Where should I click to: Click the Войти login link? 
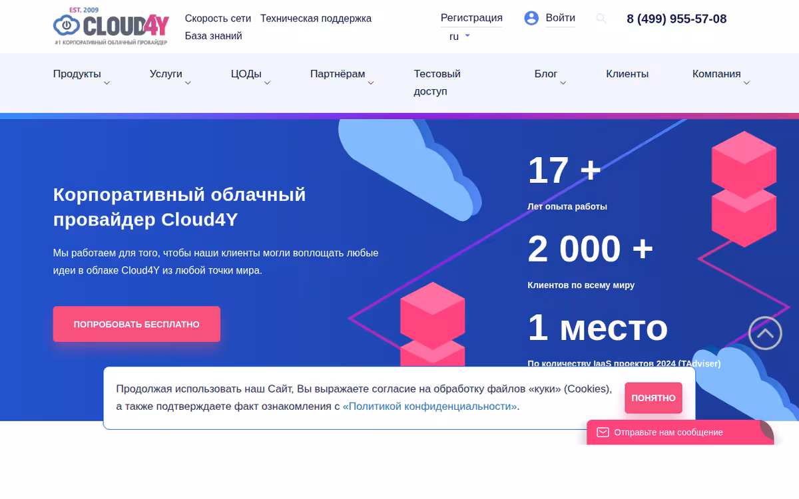[x=560, y=18]
